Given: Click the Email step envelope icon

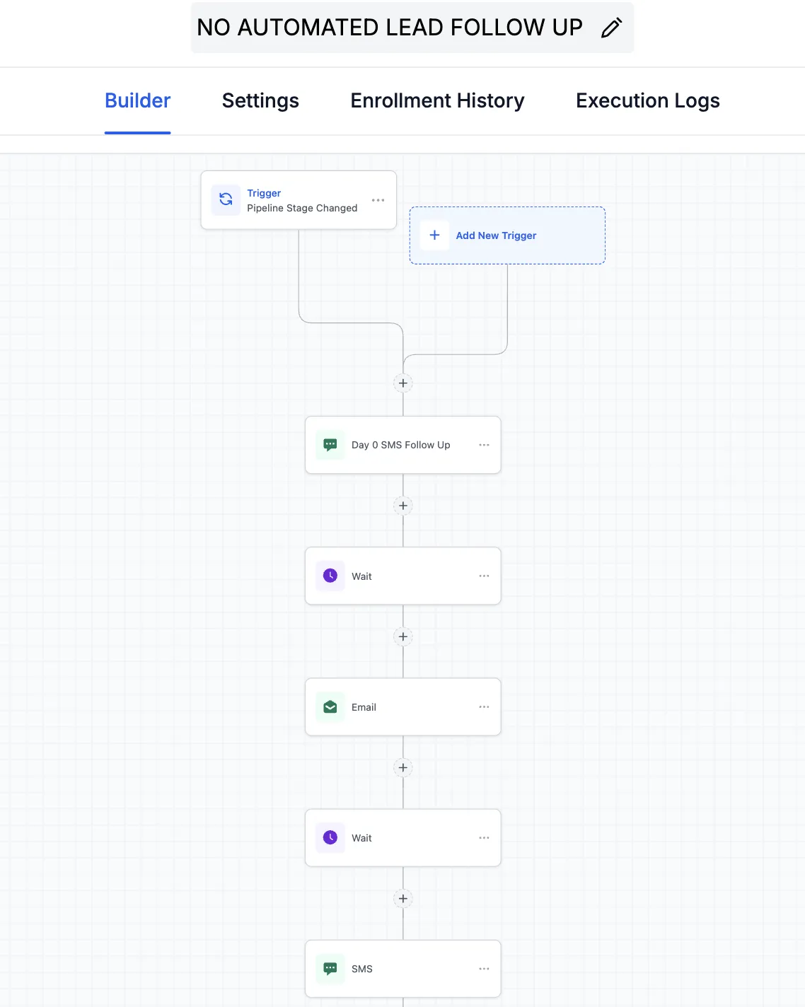Looking at the screenshot, I should (x=330, y=706).
